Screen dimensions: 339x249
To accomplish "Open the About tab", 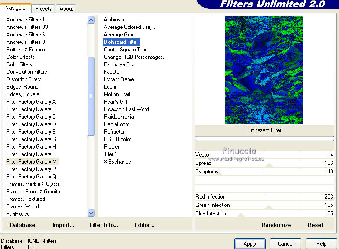I will tap(66, 9).
